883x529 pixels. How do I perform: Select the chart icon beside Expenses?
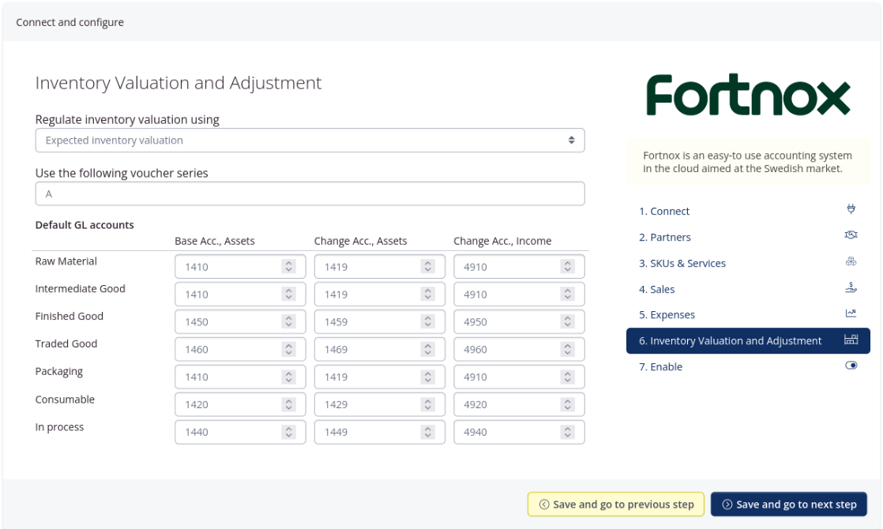point(851,312)
